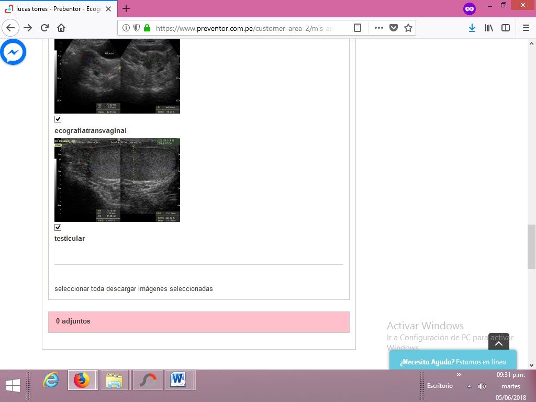The height and width of the screenshot is (402, 536).
Task: Open the Facebook Messenger chat bubble
Action: [13, 52]
